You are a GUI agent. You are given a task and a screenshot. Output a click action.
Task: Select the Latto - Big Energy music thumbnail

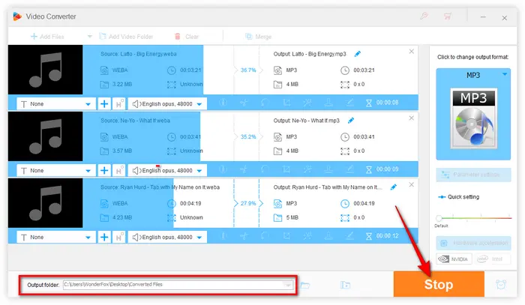point(45,70)
